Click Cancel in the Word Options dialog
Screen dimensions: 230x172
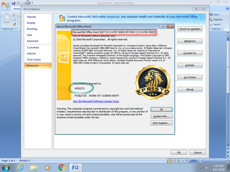198,153
